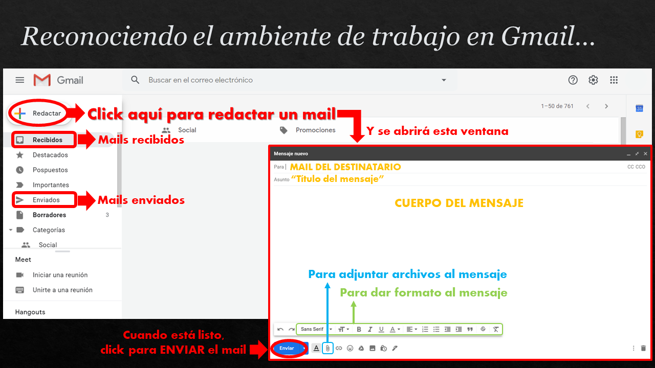Switch to the Social inbox tab
655x368 pixels.
point(180,130)
